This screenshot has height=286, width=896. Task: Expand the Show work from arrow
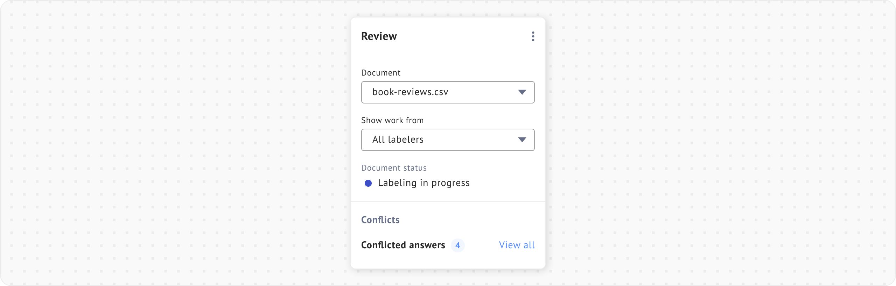tap(522, 140)
